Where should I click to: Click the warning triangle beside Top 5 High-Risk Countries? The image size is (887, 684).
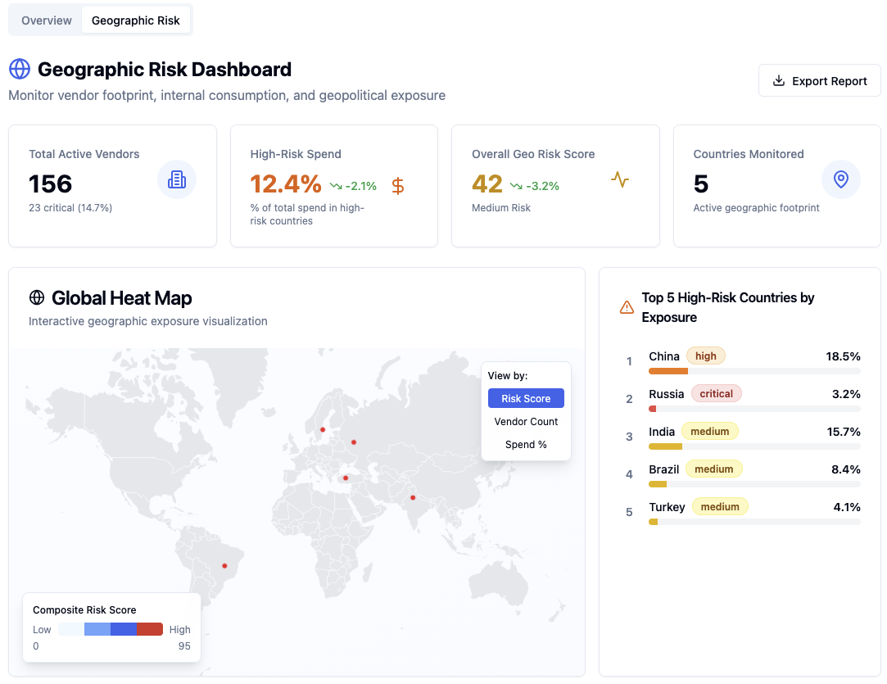pyautogui.click(x=627, y=307)
